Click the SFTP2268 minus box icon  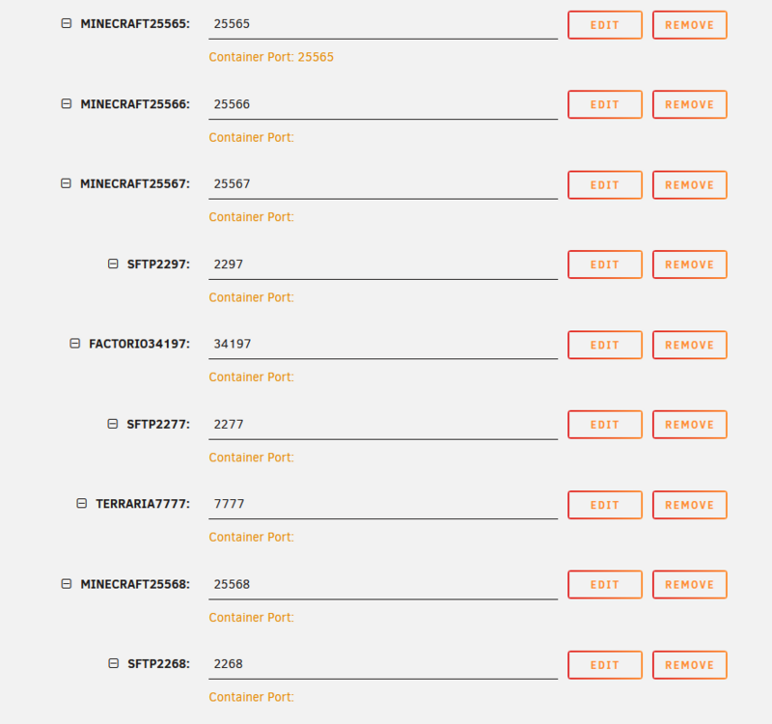114,663
